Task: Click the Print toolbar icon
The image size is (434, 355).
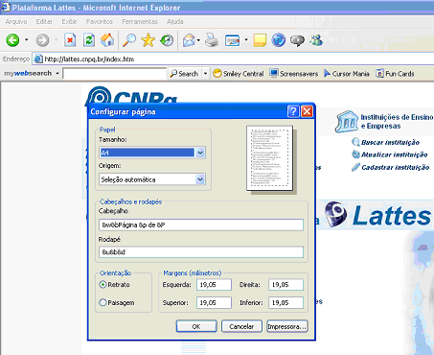Action: tap(212, 40)
